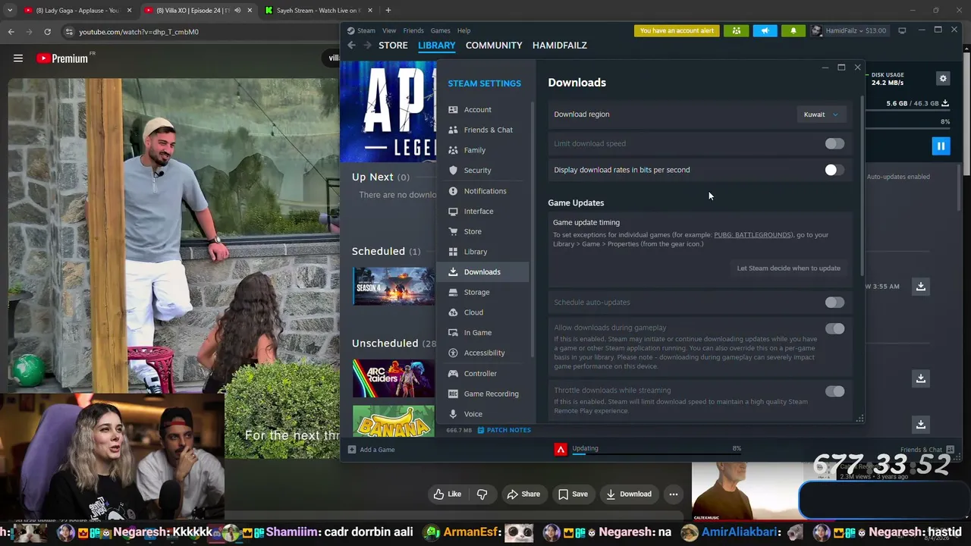This screenshot has width=971, height=546.
Task: Open PUBG: BATTLEGROUNDS link in update timing text
Action: tap(753, 235)
